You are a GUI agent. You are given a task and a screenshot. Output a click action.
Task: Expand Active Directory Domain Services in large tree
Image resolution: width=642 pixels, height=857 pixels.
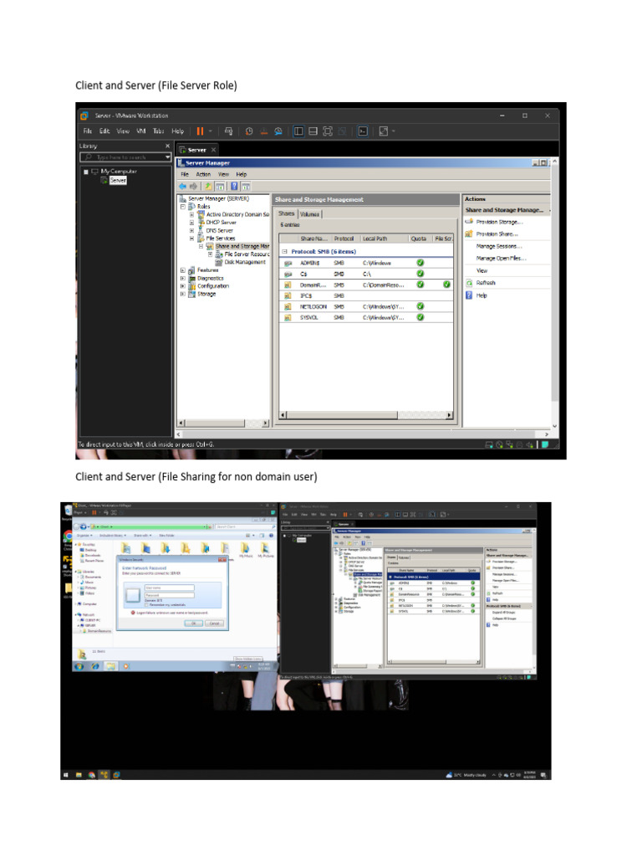tap(191, 215)
